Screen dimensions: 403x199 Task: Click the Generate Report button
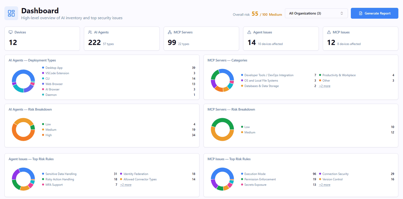tap(375, 13)
